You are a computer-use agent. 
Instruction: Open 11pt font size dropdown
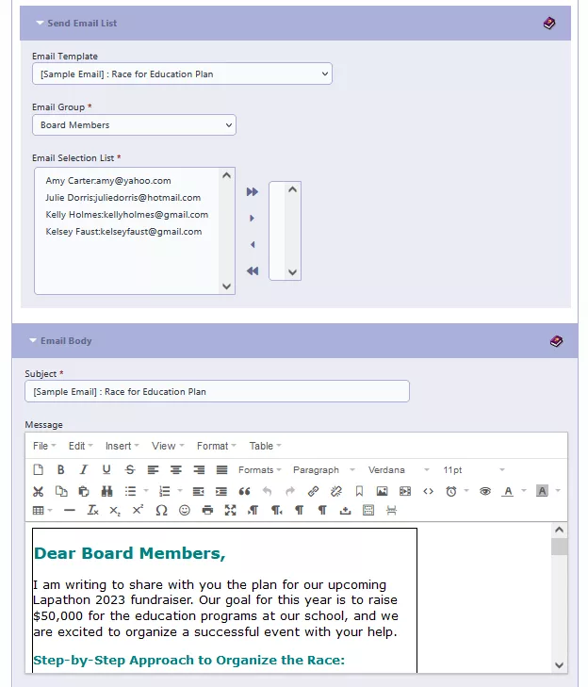[x=474, y=469]
